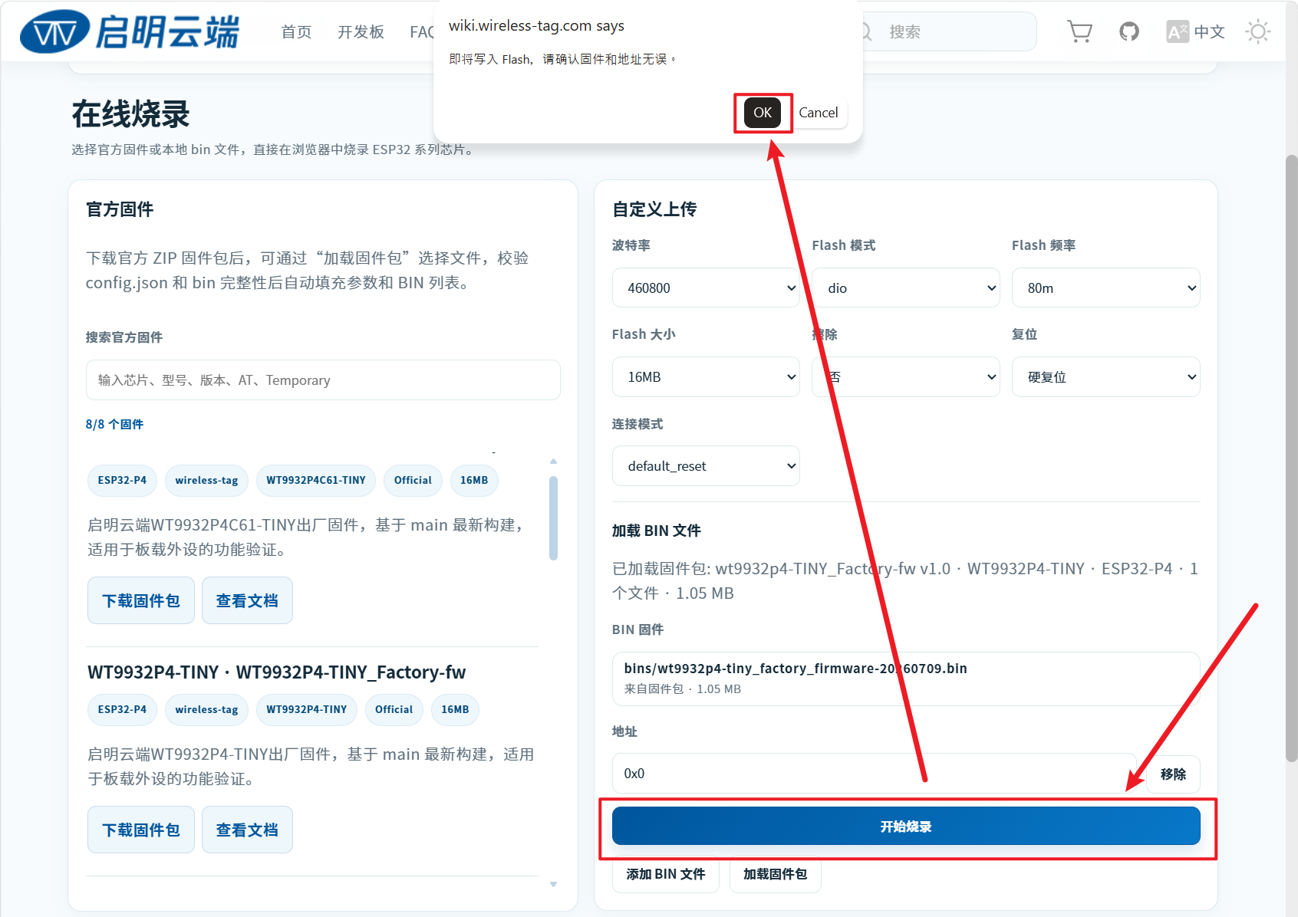Viewport: 1298px width, 917px height.
Task: Click the firmware list scrollbar thumb
Action: [553, 518]
